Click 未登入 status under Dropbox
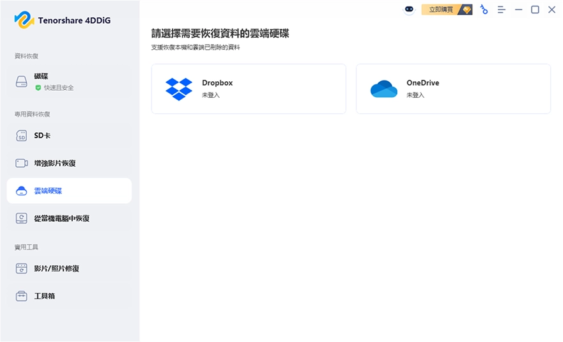This screenshot has width=563, height=342. pos(211,95)
